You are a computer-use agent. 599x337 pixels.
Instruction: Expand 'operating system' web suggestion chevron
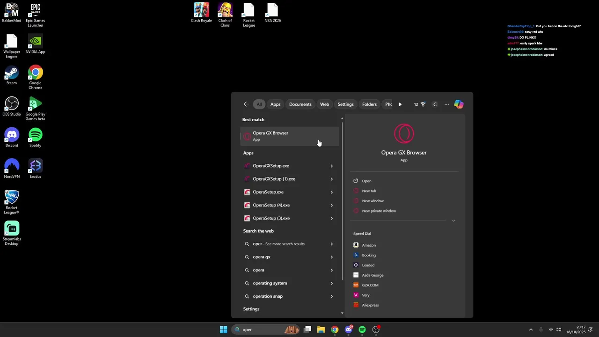[332, 283]
